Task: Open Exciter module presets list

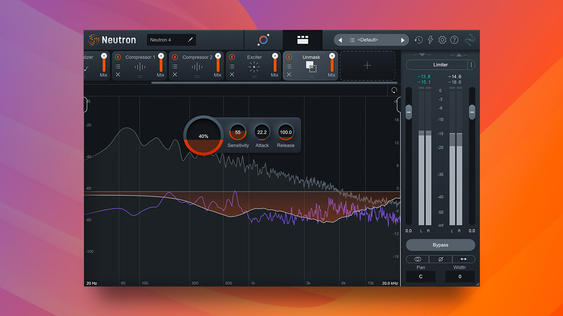Action: (x=232, y=67)
